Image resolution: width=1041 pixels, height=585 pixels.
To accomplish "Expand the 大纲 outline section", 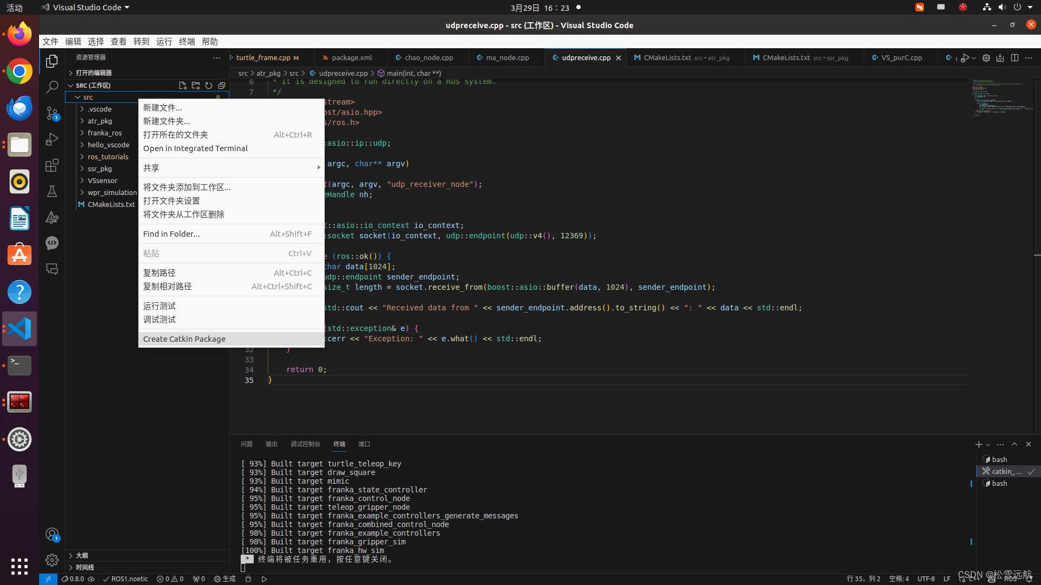I will point(82,555).
